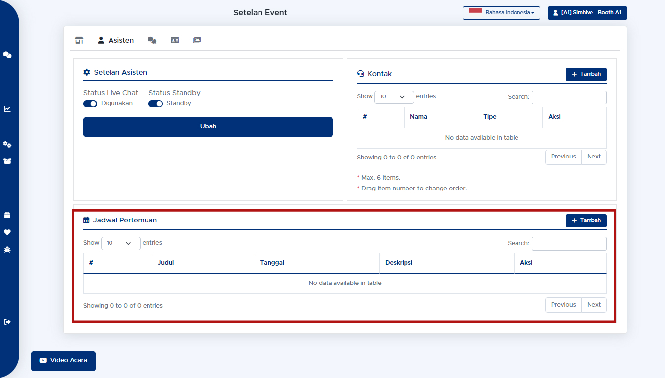Select the Asisten tab
Screen dimensions: 665x378
[116, 40]
